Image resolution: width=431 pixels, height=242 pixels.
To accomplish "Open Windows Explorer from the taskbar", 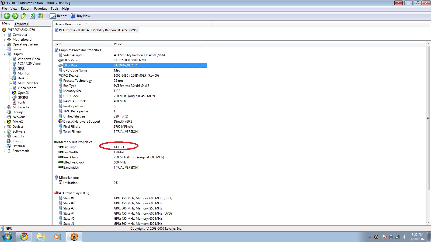I will click(x=41, y=237).
